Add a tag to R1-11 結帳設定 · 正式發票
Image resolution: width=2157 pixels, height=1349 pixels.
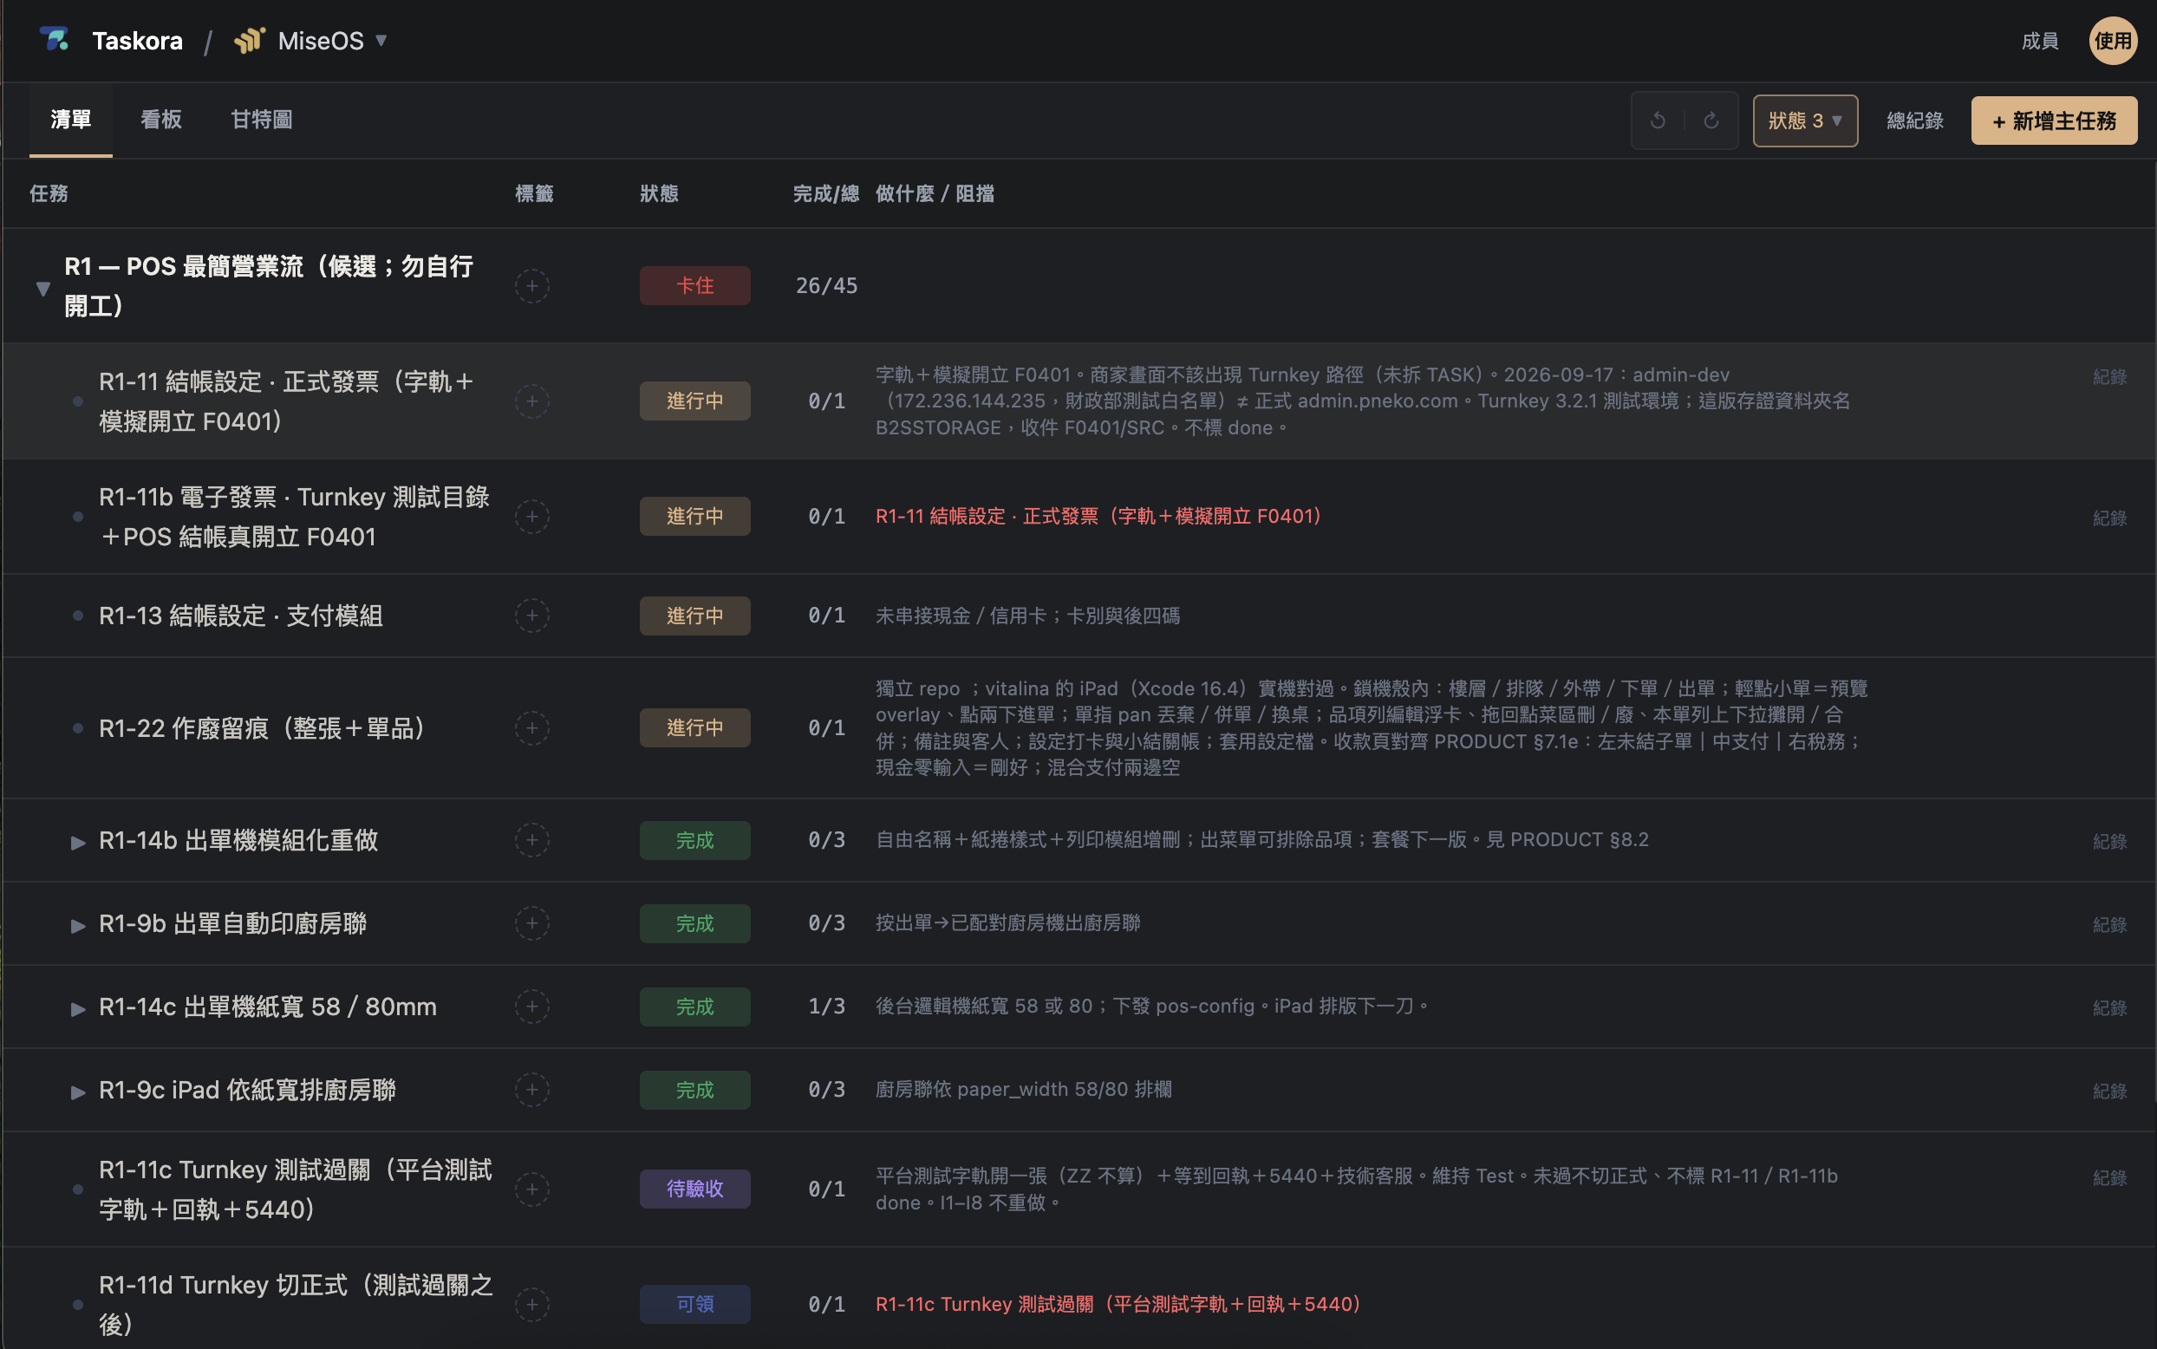(531, 401)
